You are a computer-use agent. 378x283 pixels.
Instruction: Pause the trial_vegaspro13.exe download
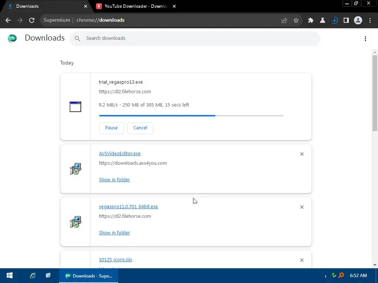coord(111,128)
